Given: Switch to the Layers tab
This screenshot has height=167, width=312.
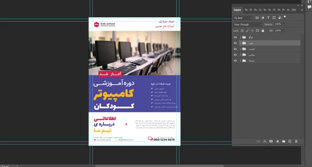Looking at the screenshot, I should pos(237,10).
